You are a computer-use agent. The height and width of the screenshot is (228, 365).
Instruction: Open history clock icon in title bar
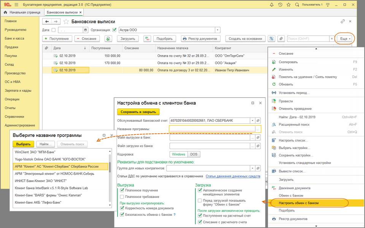coord(280,5)
